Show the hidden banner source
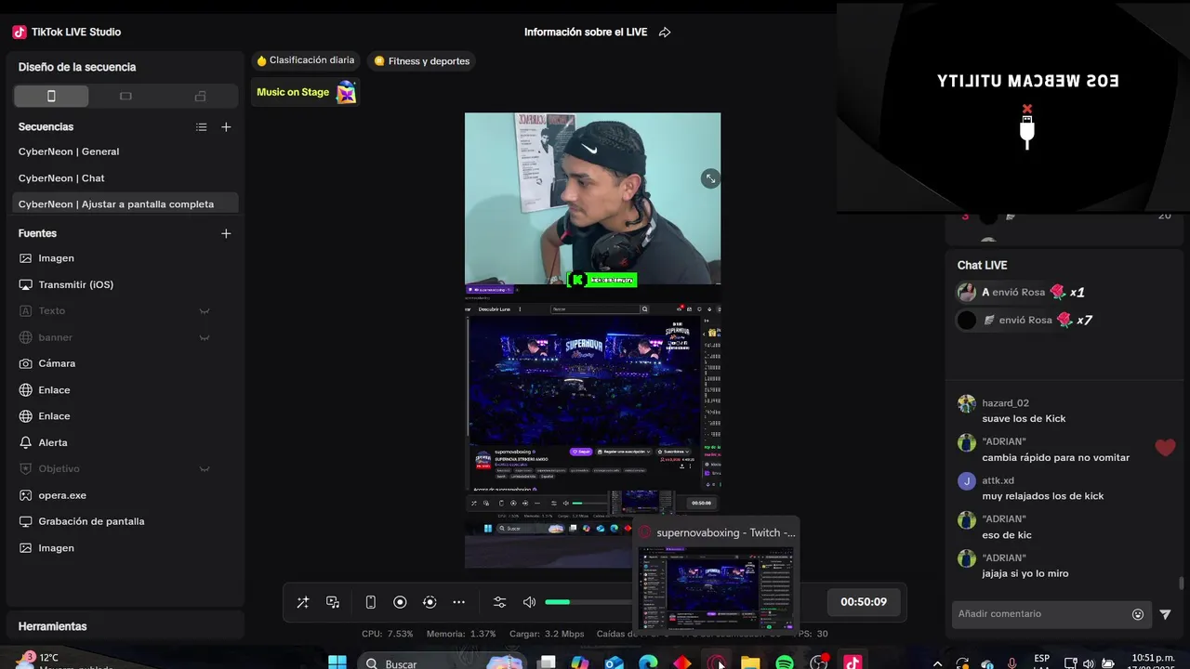Viewport: 1190px width, 669px height. pyautogui.click(x=205, y=337)
